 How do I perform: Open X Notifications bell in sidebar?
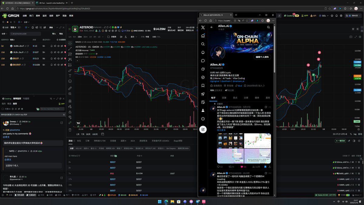coord(203,52)
